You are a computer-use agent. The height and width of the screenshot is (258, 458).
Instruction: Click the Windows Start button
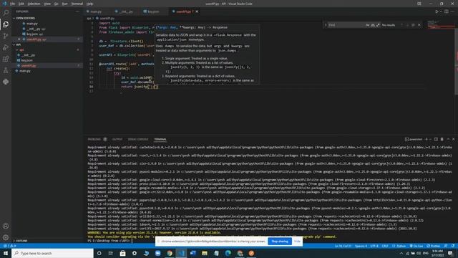pyautogui.click(x=6, y=253)
